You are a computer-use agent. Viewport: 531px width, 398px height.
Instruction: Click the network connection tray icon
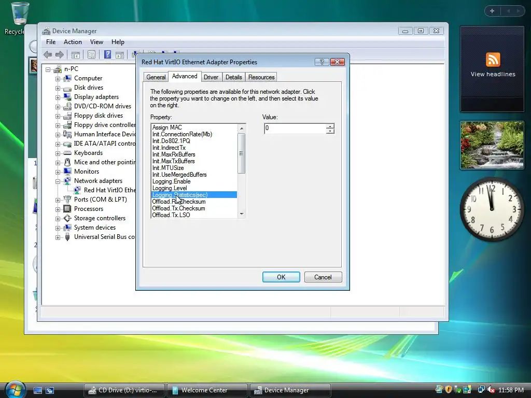pos(481,390)
